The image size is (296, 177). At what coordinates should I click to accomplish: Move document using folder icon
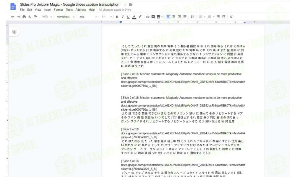pos(131,4)
